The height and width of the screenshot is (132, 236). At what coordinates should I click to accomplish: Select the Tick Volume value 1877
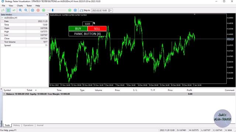pyautogui.click(x=45, y=42)
